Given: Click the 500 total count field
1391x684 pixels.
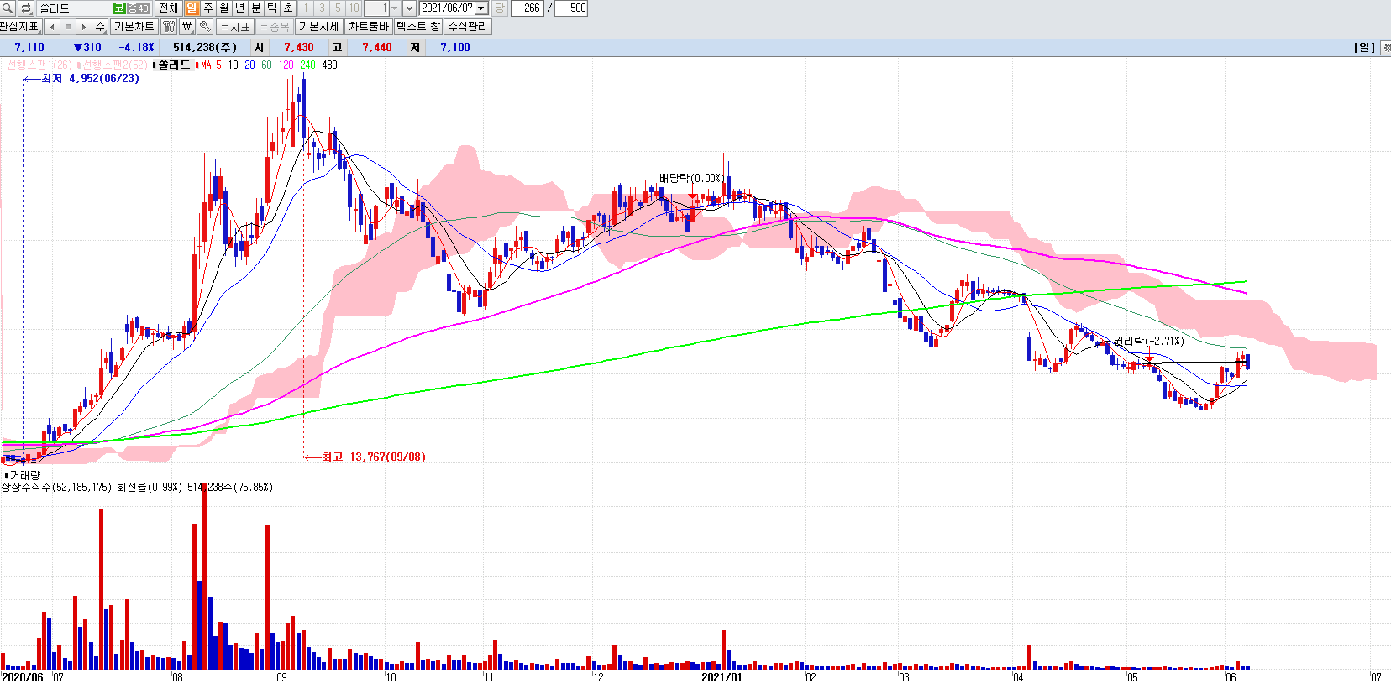Looking at the screenshot, I should (571, 8).
